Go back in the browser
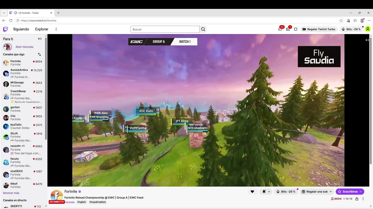 click(4, 21)
